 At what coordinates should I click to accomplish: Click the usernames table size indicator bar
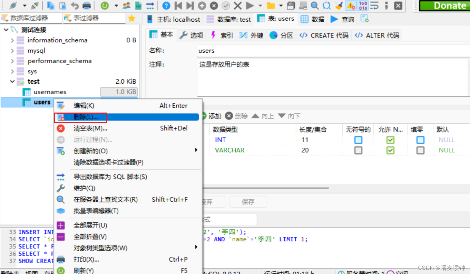[119, 92]
